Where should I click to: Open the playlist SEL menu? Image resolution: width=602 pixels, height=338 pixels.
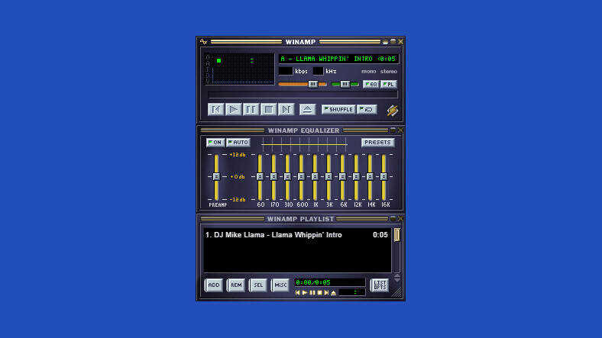258,285
